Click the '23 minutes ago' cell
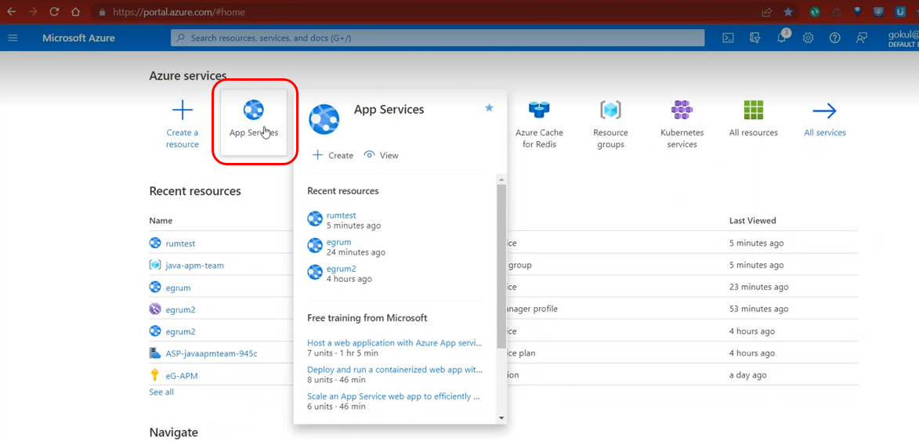Screen dimensions: 919x441 (x=759, y=287)
